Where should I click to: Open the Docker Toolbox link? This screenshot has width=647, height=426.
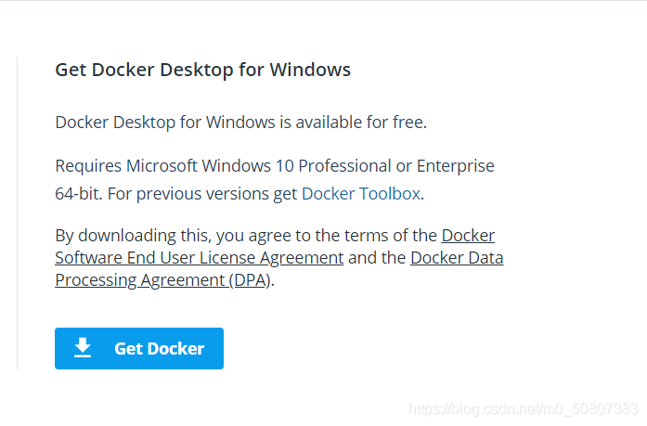point(361,193)
